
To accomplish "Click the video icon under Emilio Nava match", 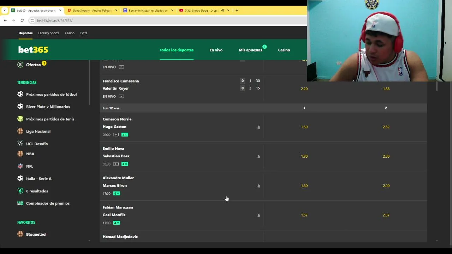I will (x=116, y=164).
